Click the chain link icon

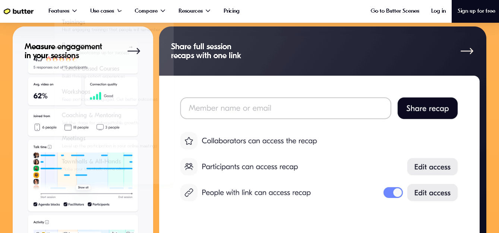pos(189,193)
